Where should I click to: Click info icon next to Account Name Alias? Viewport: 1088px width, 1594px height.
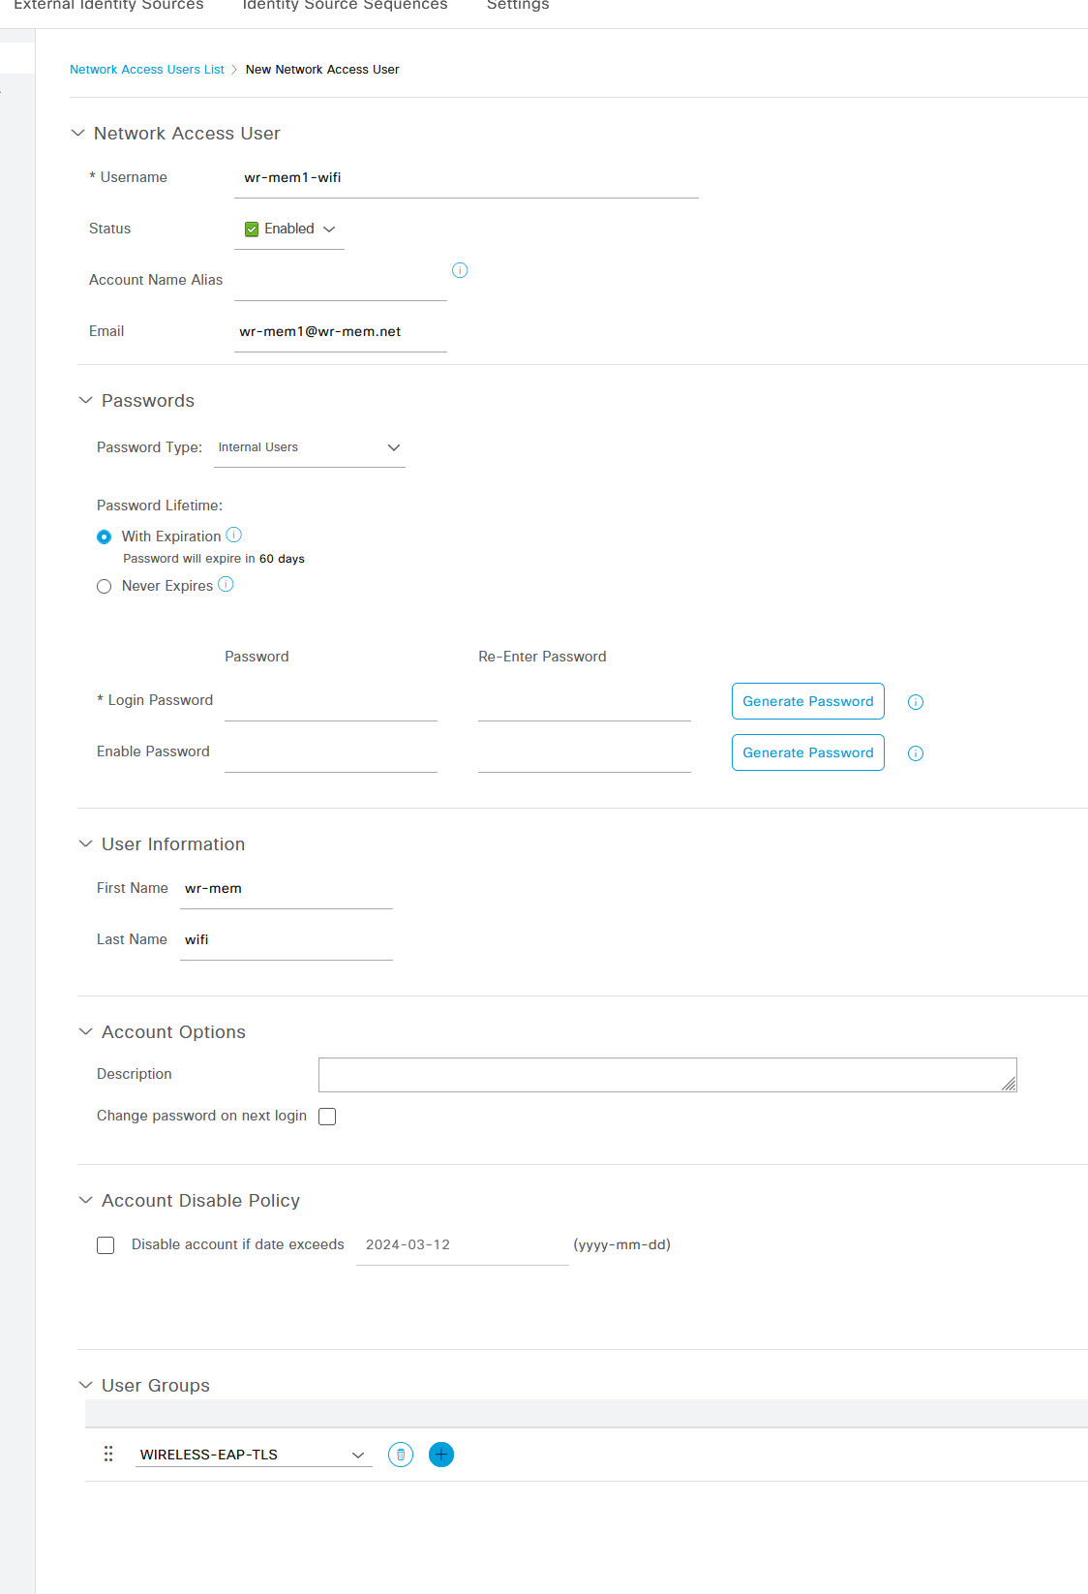[x=460, y=270]
